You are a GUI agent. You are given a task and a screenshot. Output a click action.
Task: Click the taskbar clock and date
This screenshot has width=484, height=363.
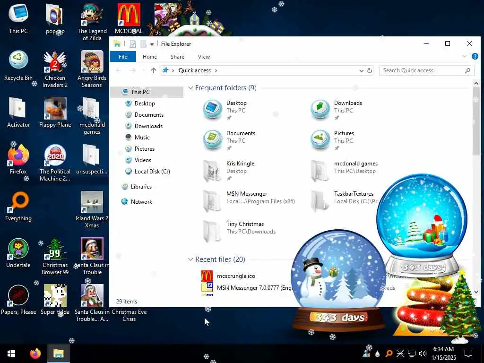[443, 354]
